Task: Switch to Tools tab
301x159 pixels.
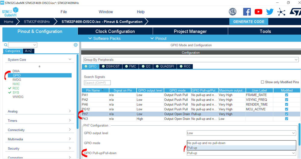Action: coord(265,31)
